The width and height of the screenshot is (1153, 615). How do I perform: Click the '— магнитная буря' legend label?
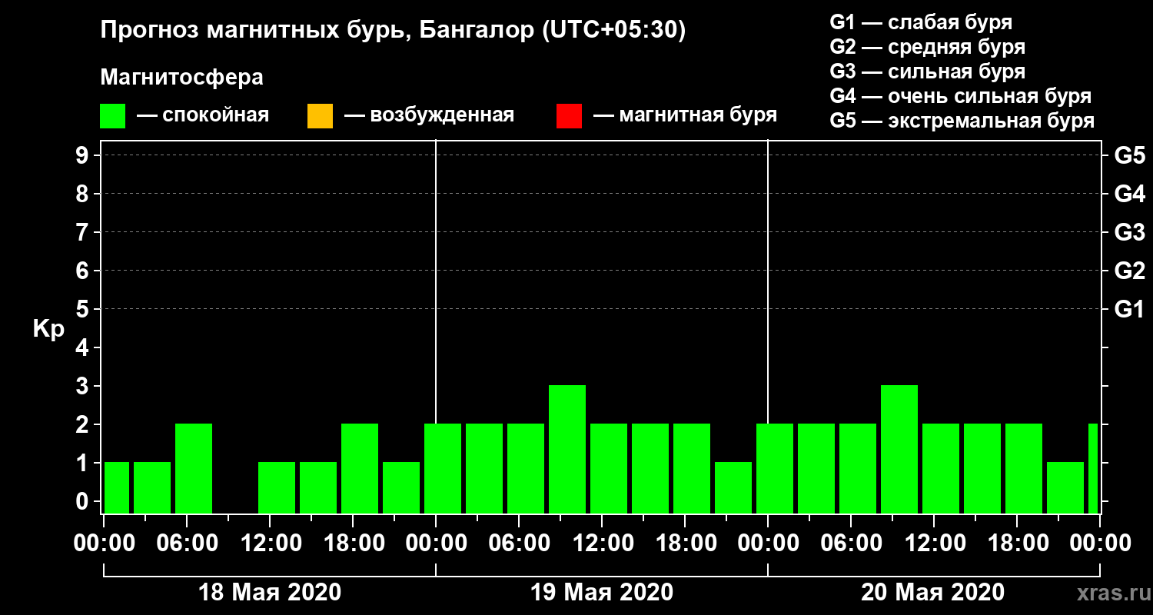tap(686, 115)
